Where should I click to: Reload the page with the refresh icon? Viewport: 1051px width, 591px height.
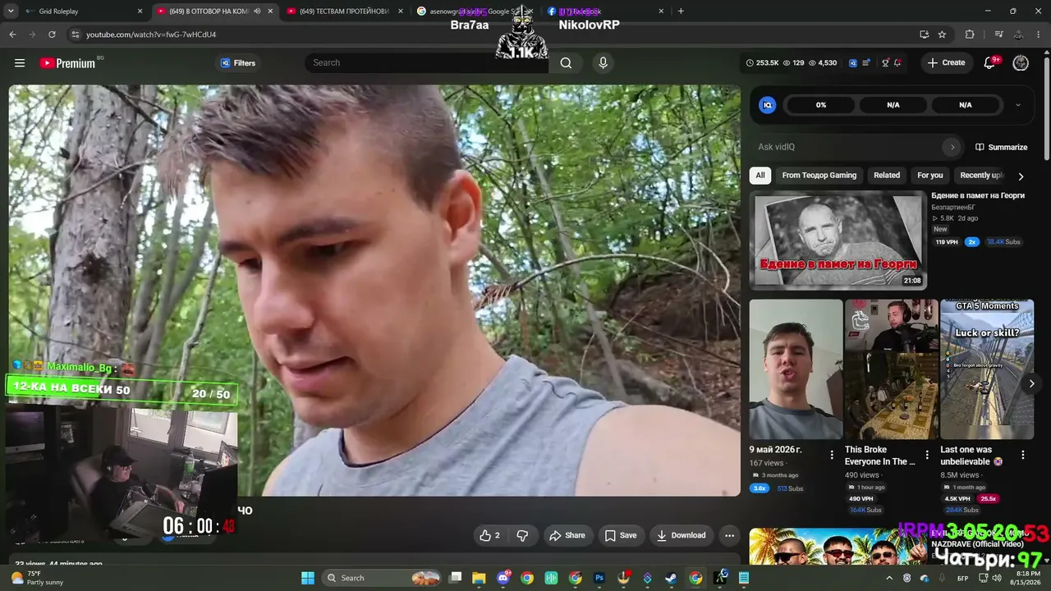[x=52, y=34]
